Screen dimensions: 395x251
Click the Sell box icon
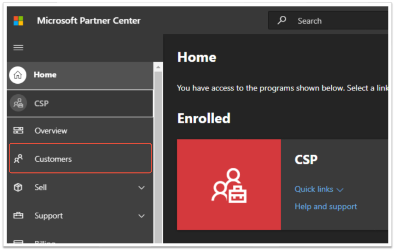[18, 187]
